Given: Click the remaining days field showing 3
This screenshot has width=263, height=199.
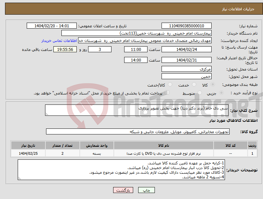Looking at the screenshot, I should click(x=100, y=49).
